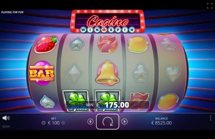Click the golden bell symbol
Screen dimensions: 215x139
click(107, 73)
